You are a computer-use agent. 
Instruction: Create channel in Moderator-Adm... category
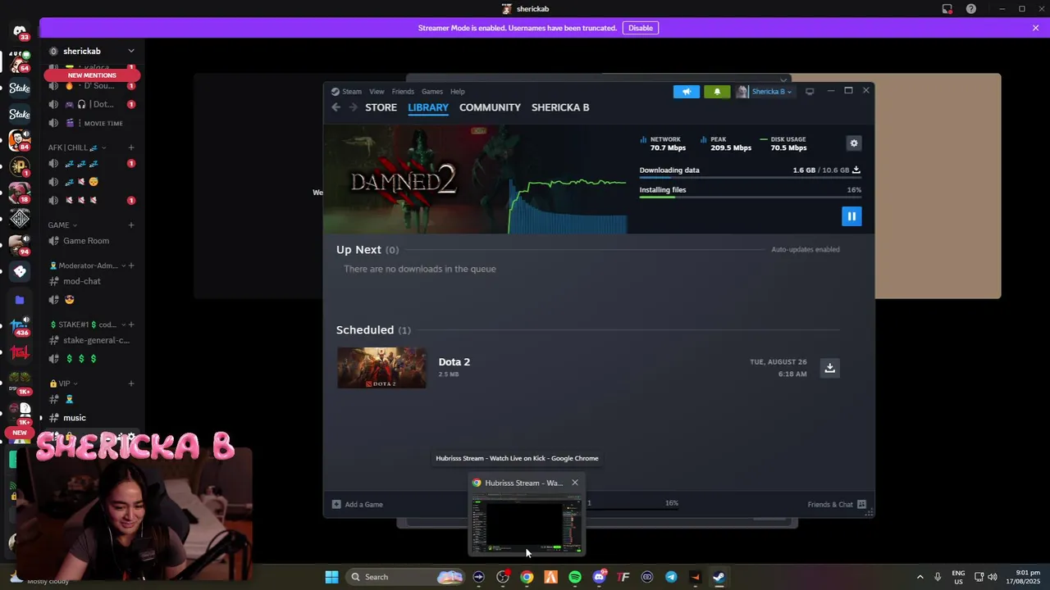(131, 265)
